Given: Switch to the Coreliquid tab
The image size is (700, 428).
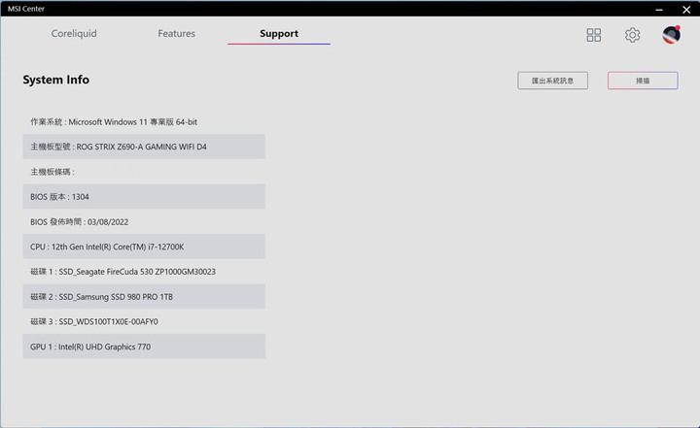Looking at the screenshot, I should click(74, 34).
